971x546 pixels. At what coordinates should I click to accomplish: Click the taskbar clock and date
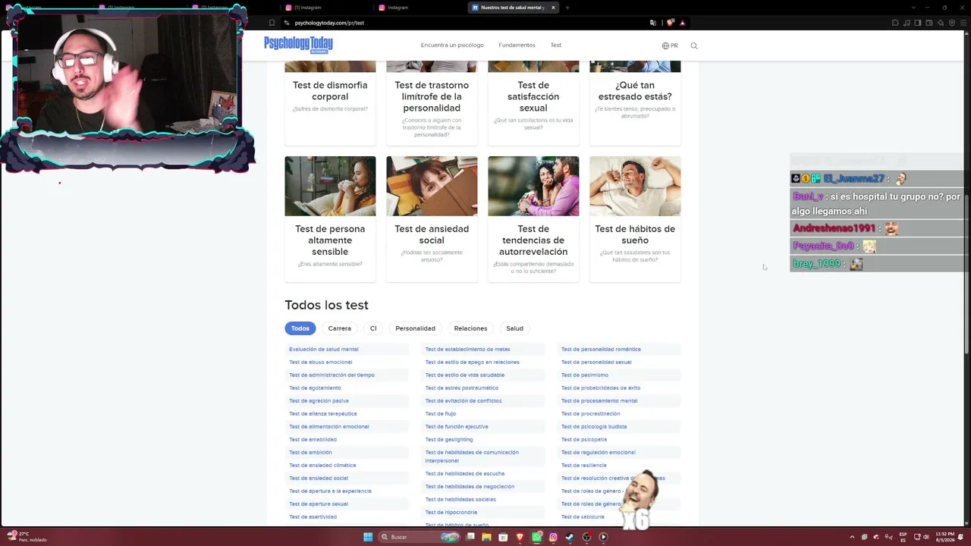coord(944,537)
